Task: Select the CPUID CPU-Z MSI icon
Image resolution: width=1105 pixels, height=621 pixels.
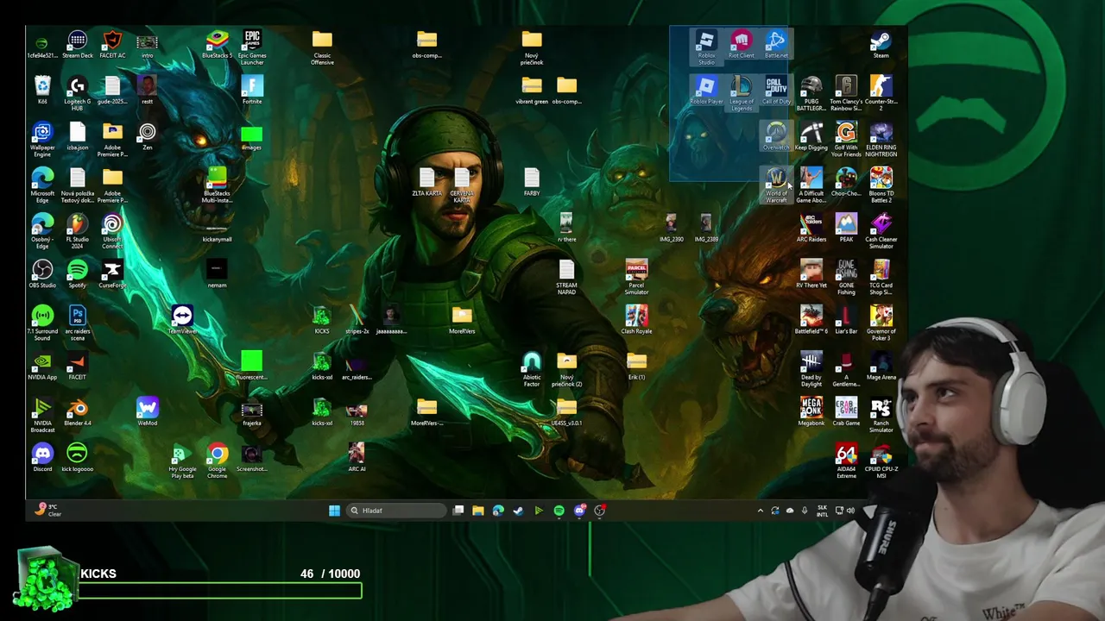Action: 881,461
